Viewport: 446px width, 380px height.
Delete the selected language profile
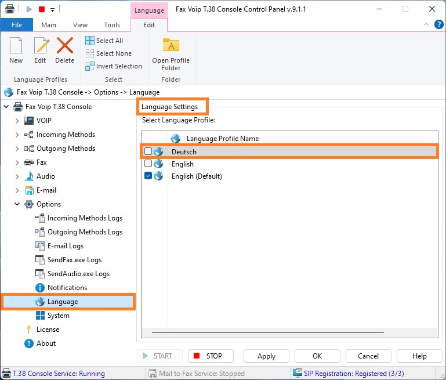tap(65, 50)
